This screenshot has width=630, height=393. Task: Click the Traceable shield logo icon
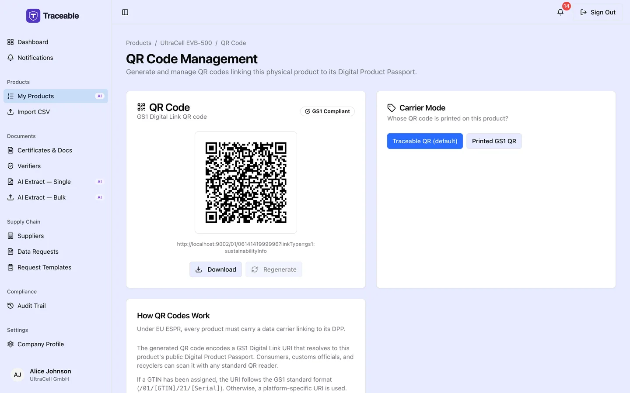[x=33, y=16]
